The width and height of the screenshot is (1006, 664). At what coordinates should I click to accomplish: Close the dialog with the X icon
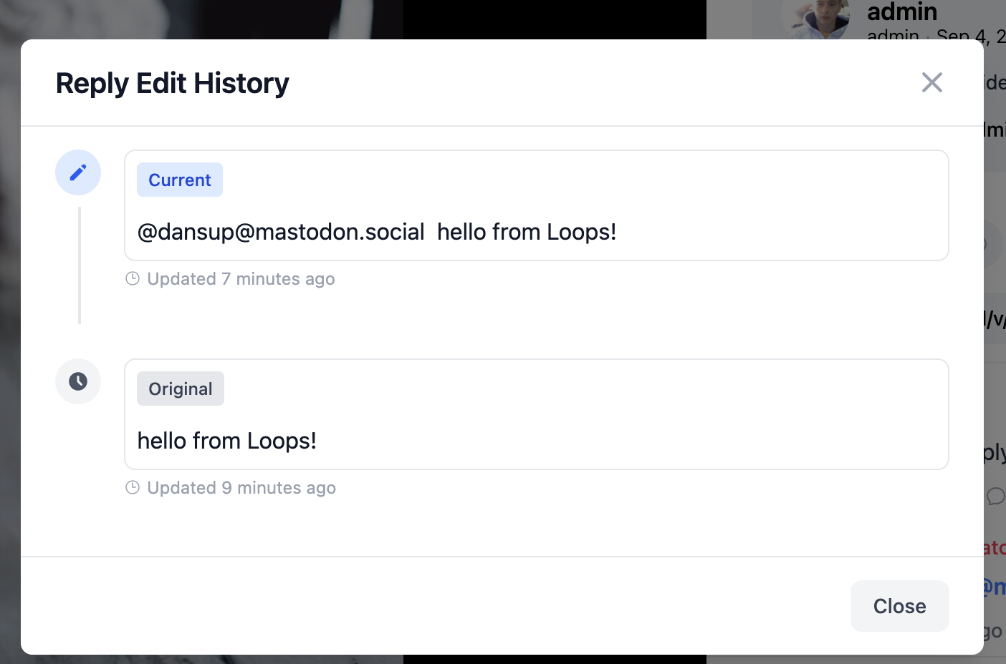(931, 82)
